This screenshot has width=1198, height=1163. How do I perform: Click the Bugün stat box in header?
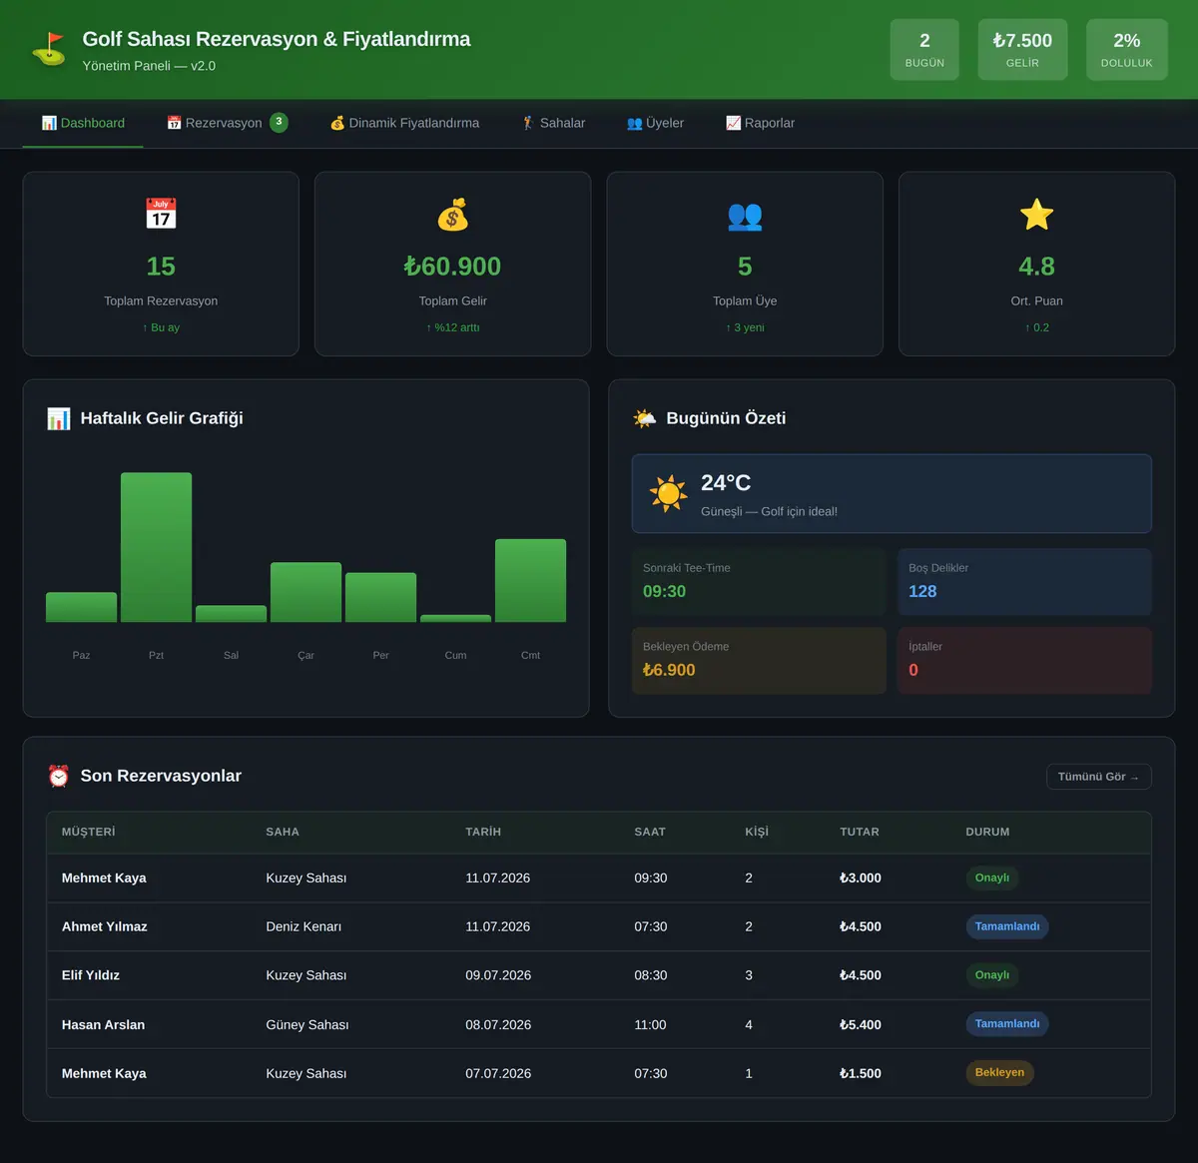click(x=924, y=49)
